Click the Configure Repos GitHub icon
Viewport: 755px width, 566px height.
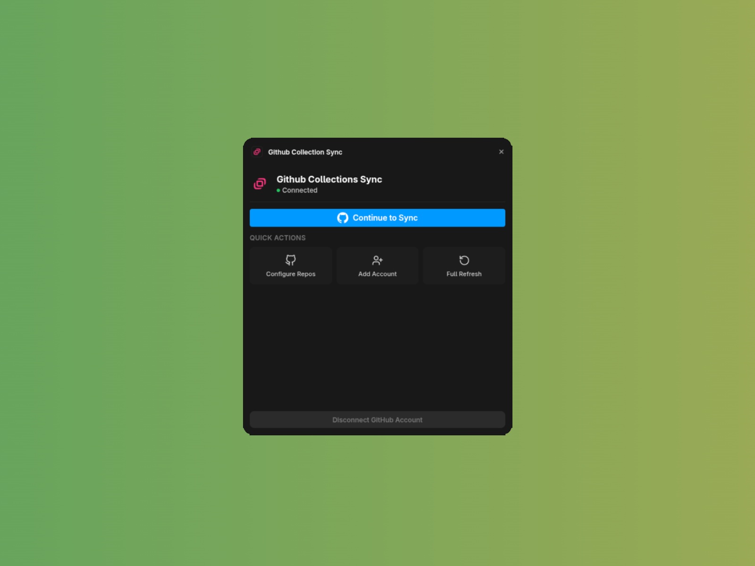(x=291, y=260)
